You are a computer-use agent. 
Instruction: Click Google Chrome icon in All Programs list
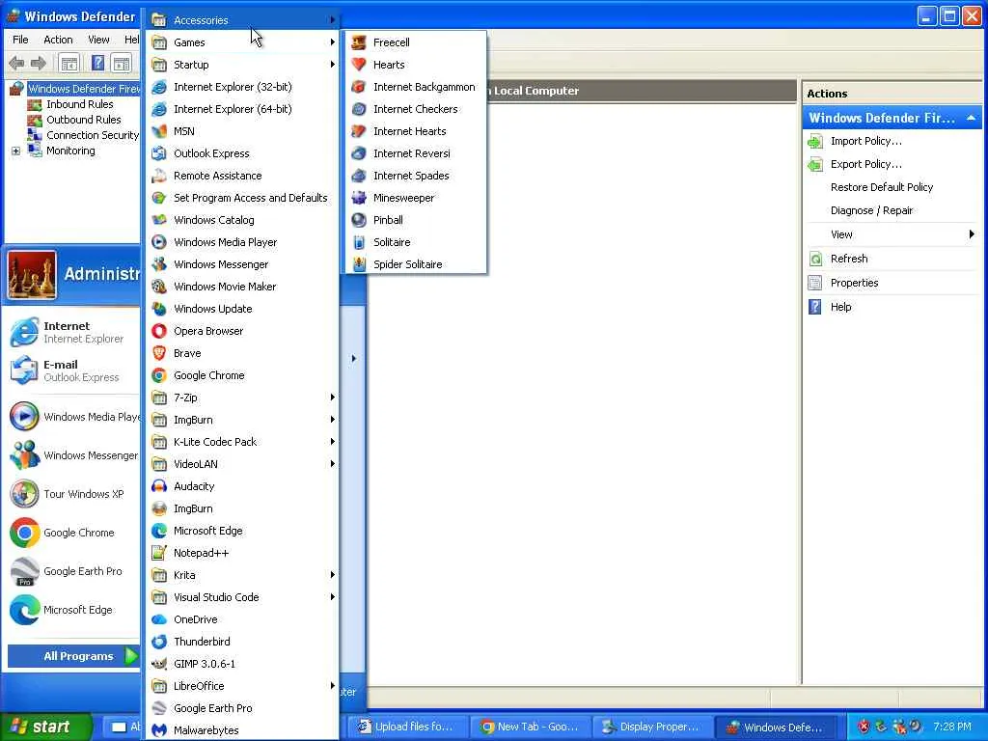click(x=159, y=375)
